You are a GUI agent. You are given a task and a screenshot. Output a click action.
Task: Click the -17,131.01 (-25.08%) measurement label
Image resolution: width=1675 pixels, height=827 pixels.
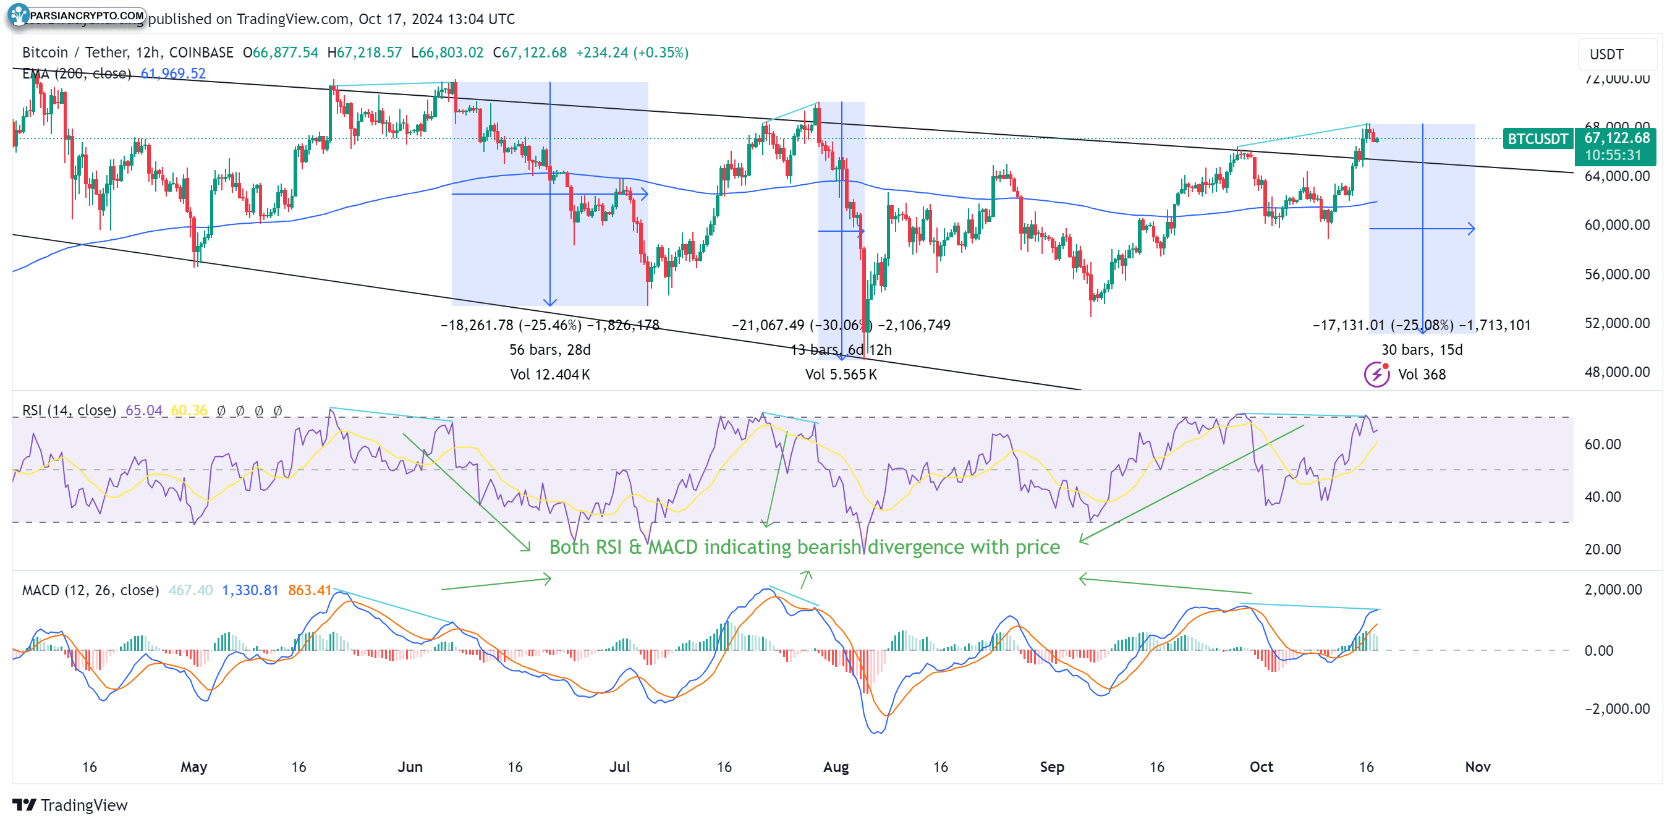click(1422, 325)
